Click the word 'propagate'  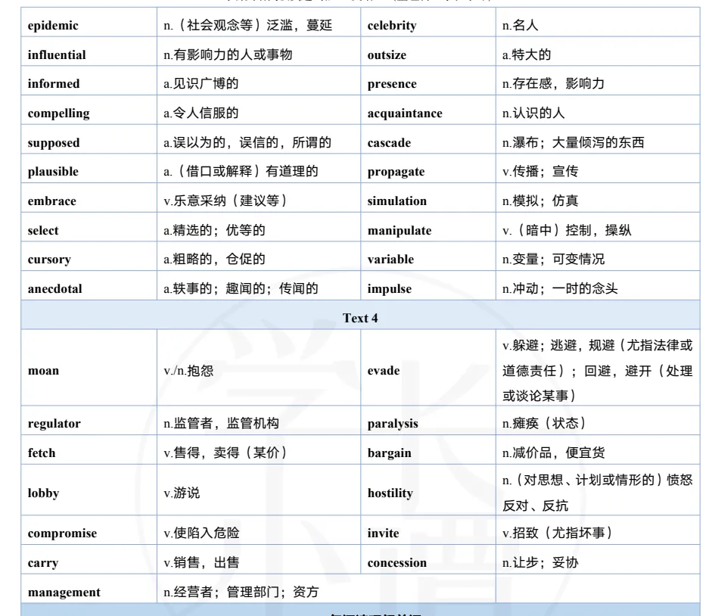pos(396,172)
